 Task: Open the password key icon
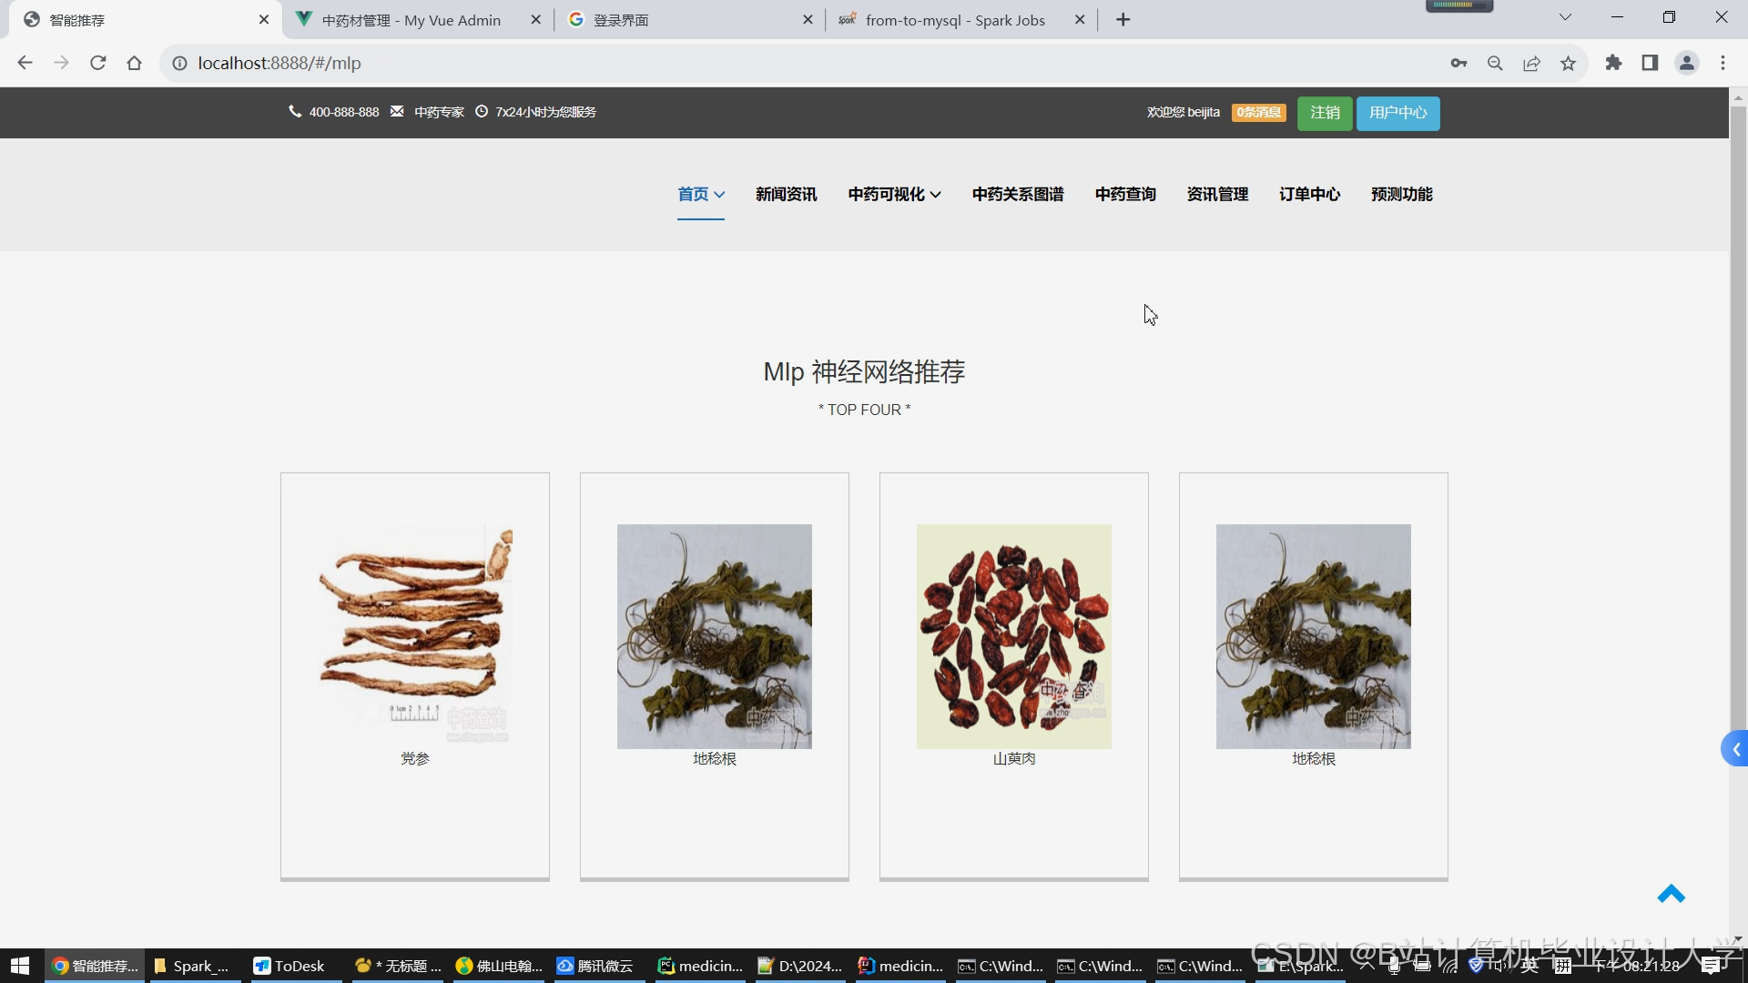click(1458, 64)
